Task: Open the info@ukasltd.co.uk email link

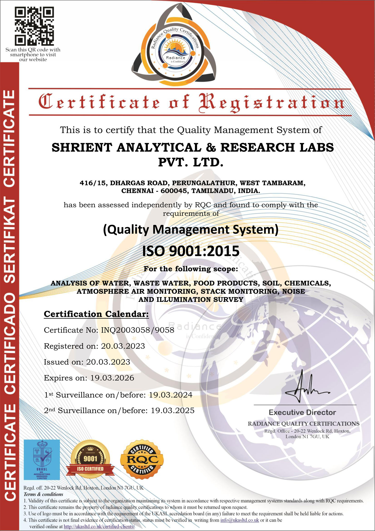Action: (x=239, y=520)
